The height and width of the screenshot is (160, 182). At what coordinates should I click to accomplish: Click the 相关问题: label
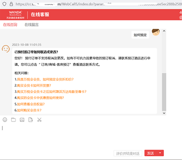click(x=22, y=73)
